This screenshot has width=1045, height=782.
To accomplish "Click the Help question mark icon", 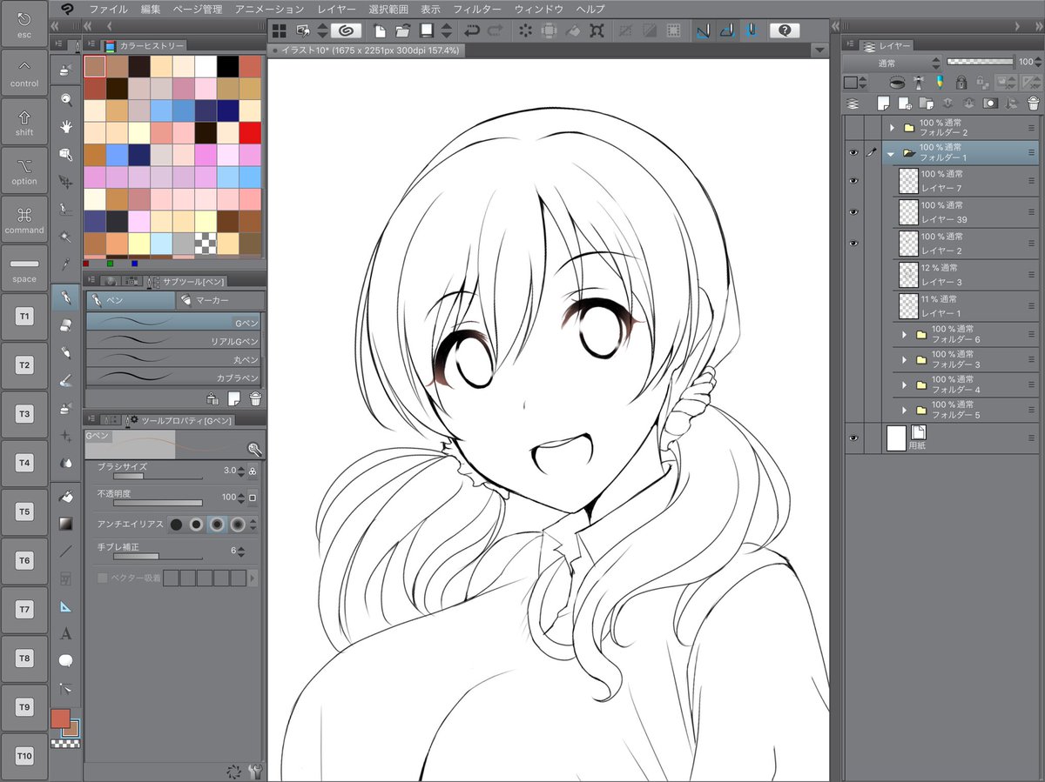I will (785, 30).
